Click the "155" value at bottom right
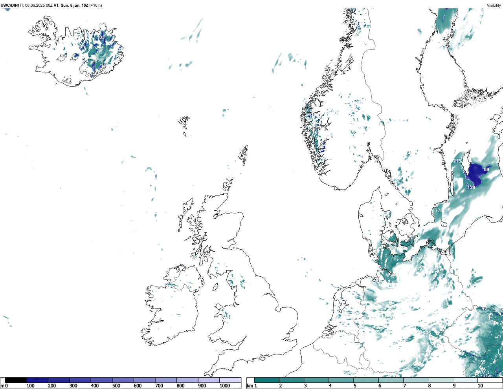 (482, 362)
